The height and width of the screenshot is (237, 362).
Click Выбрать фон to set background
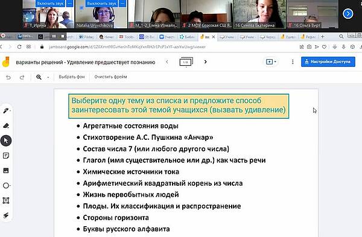tap(72, 77)
